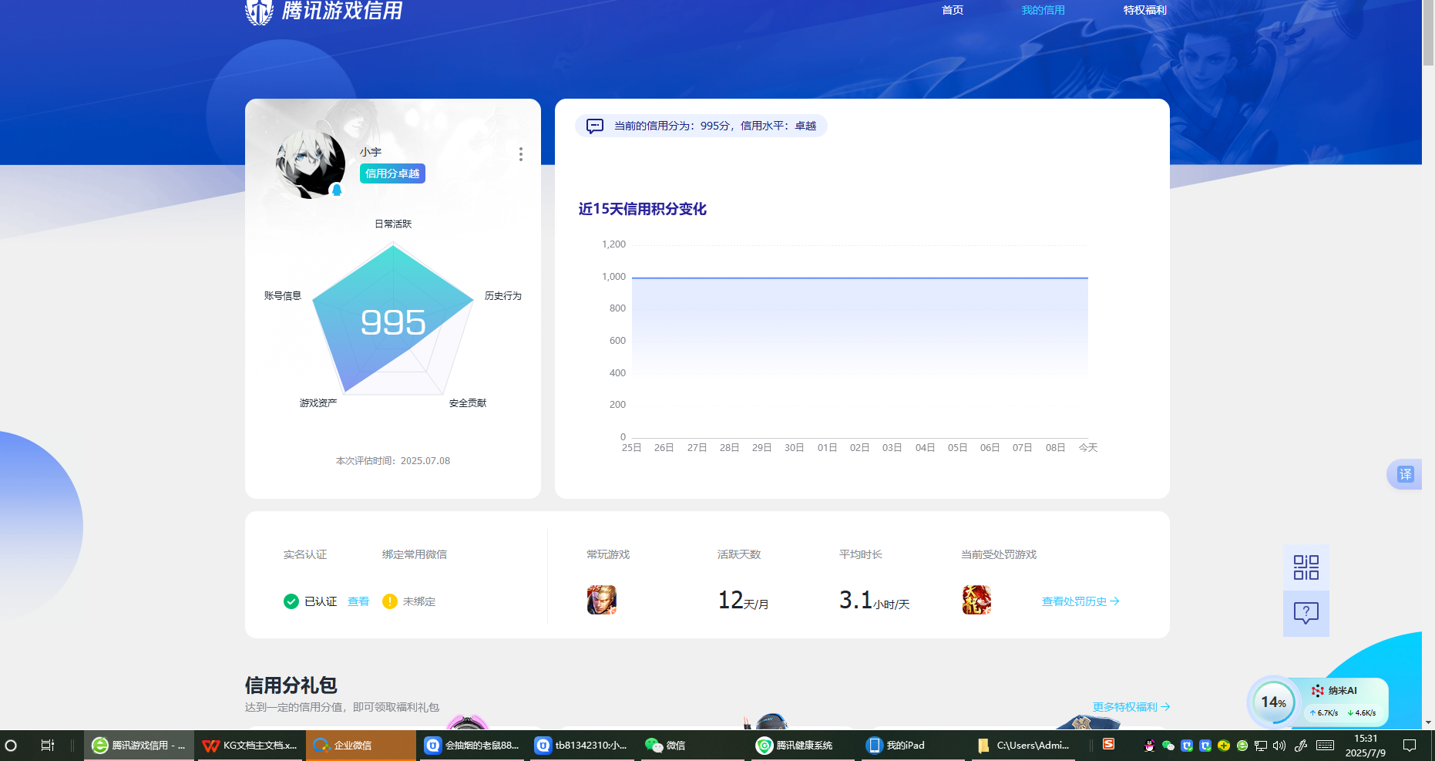Viewport: 1435px width, 761px height.
Task: Open the Windows Start button
Action: pos(11,746)
